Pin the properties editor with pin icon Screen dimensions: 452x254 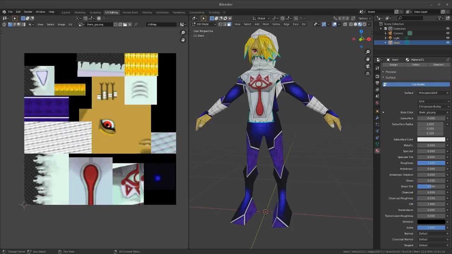click(448, 60)
